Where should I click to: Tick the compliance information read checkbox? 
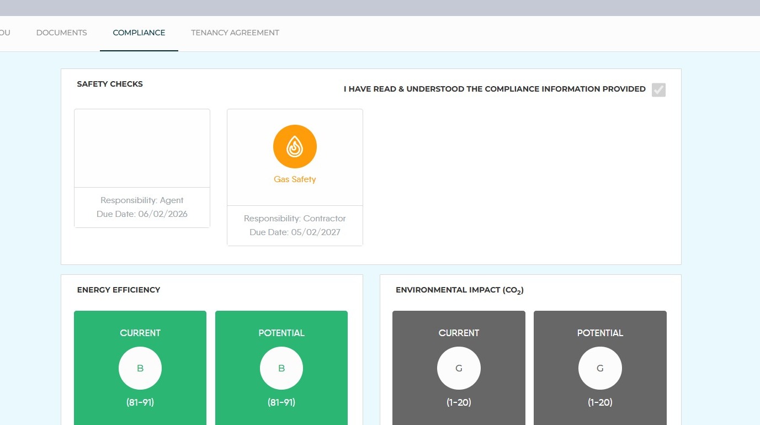coord(658,89)
